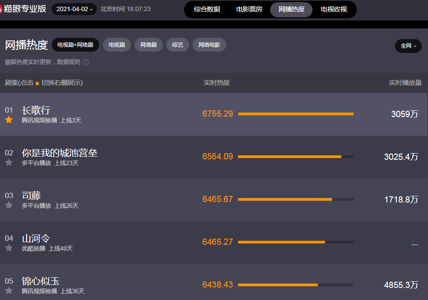Select the 网播热度 tab
Viewport: 428px width, 300px height.
click(291, 9)
